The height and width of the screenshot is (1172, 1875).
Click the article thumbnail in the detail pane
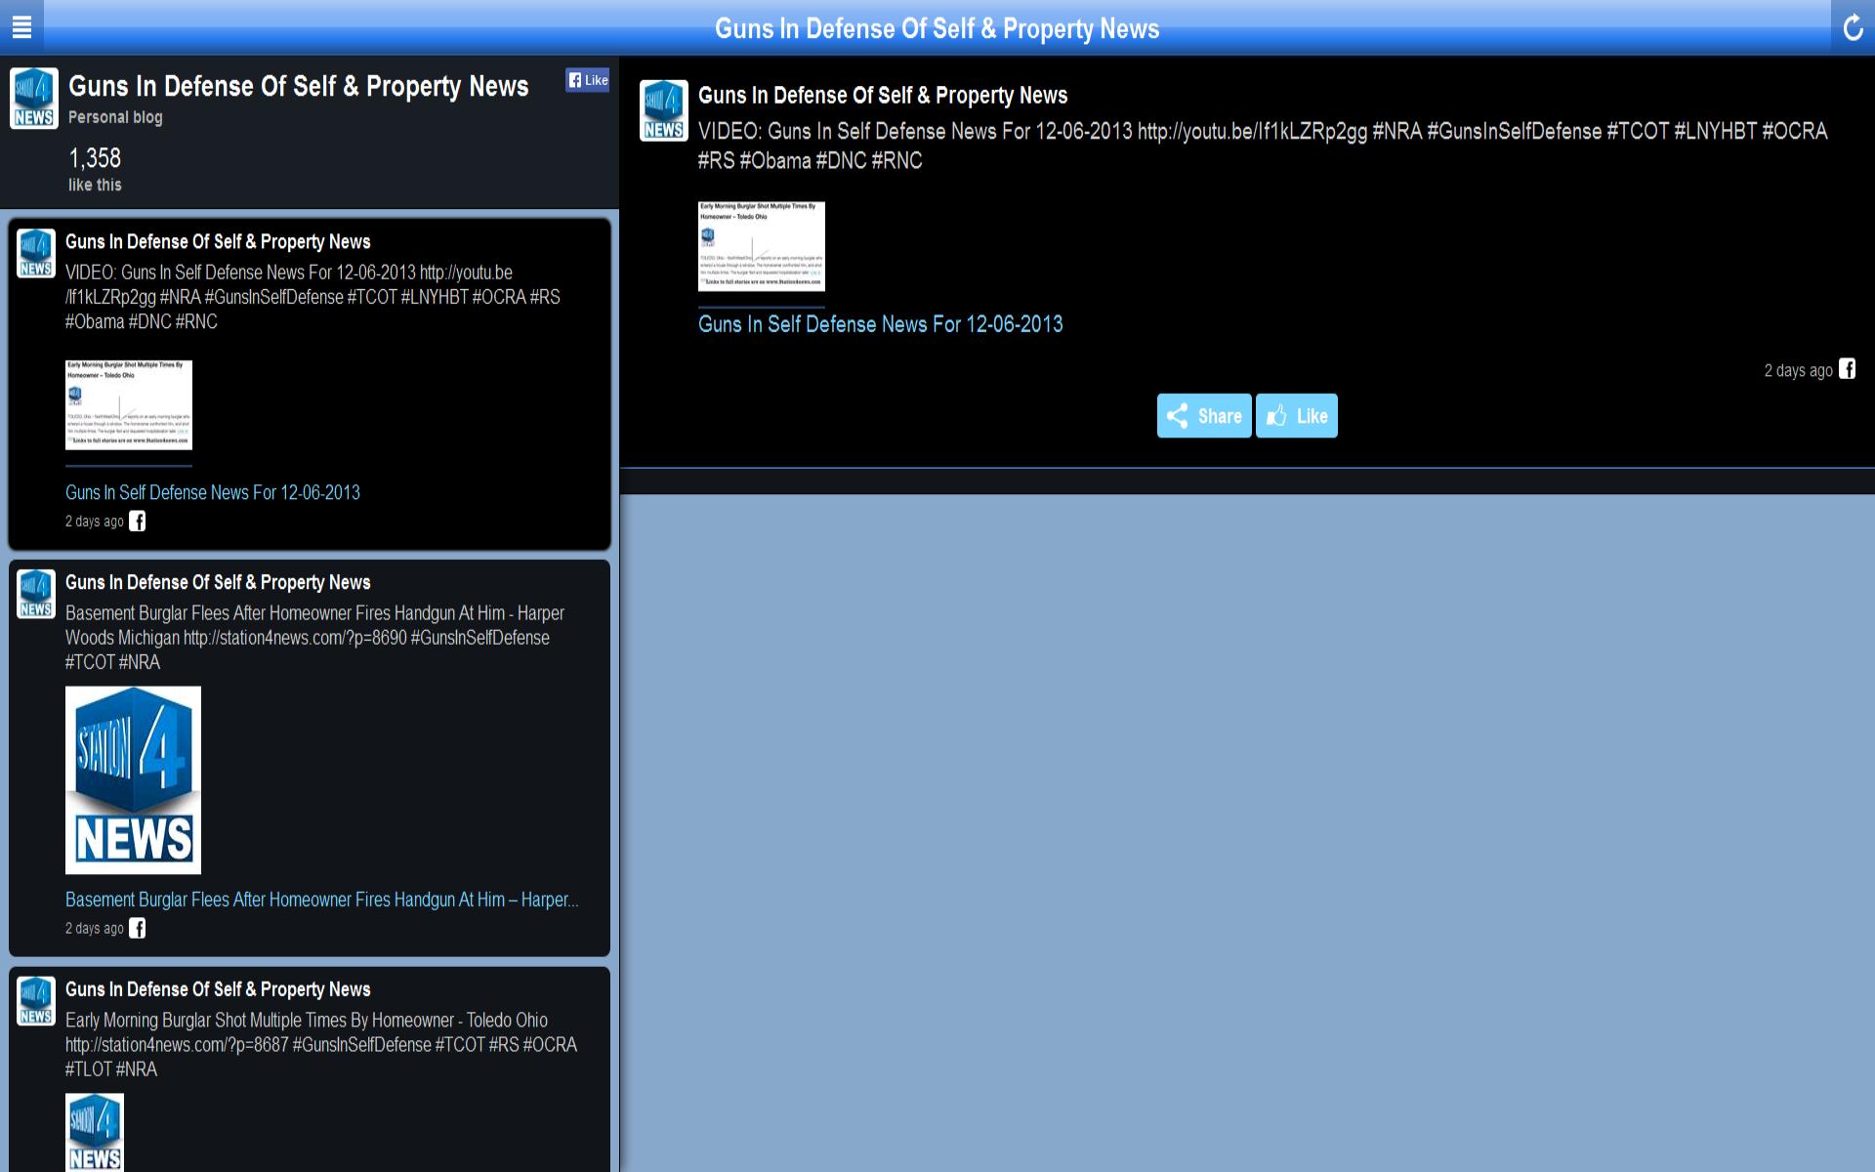click(x=762, y=246)
